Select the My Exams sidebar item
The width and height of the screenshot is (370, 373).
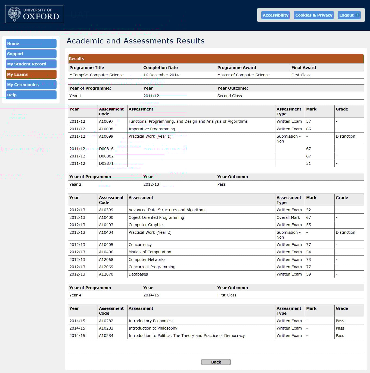(31, 74)
